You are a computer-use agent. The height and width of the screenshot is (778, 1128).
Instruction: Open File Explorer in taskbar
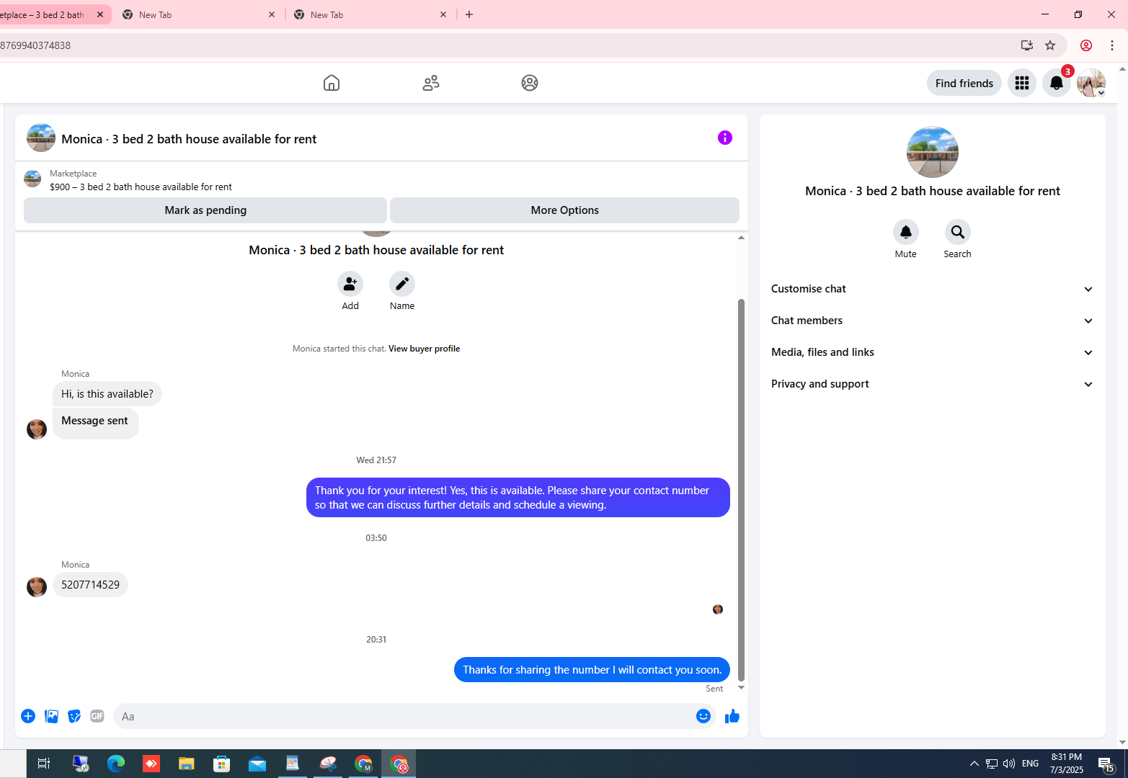pos(187,764)
